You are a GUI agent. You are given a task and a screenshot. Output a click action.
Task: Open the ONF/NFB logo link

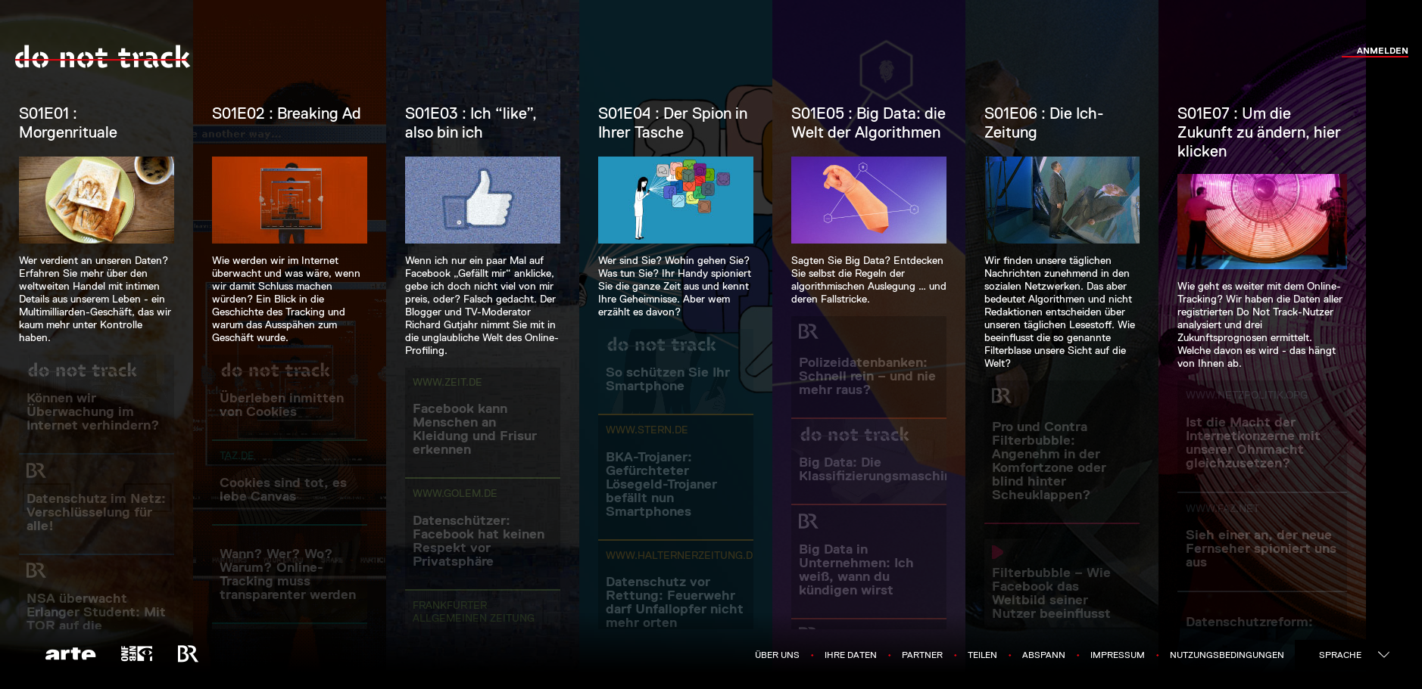click(136, 654)
